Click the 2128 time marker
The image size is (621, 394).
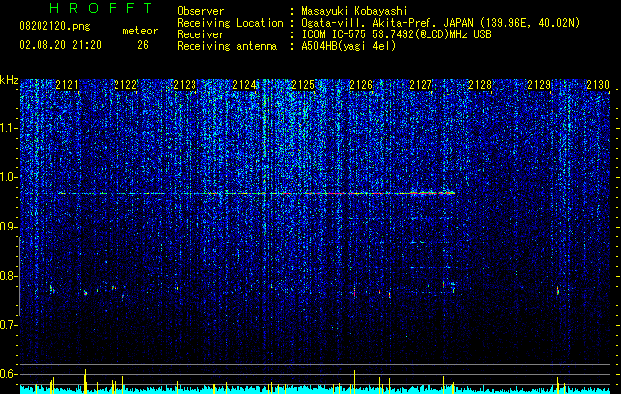(480, 85)
